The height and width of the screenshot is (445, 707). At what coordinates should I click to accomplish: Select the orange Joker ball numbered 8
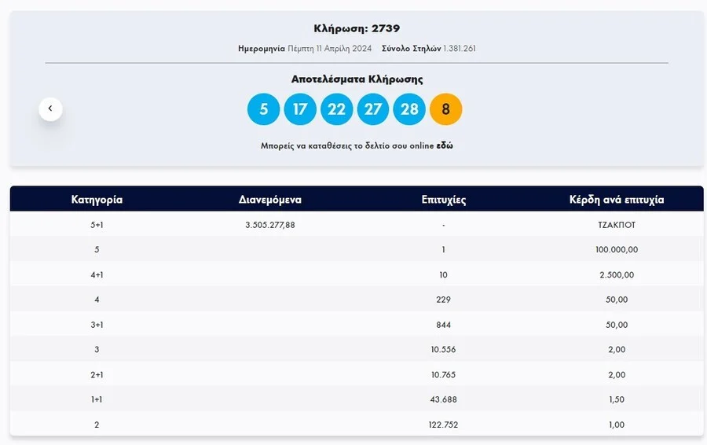click(x=446, y=109)
